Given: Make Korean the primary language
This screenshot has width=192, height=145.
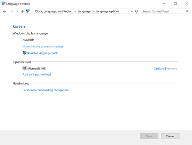Looking at the screenshot, I should tap(43, 46).
